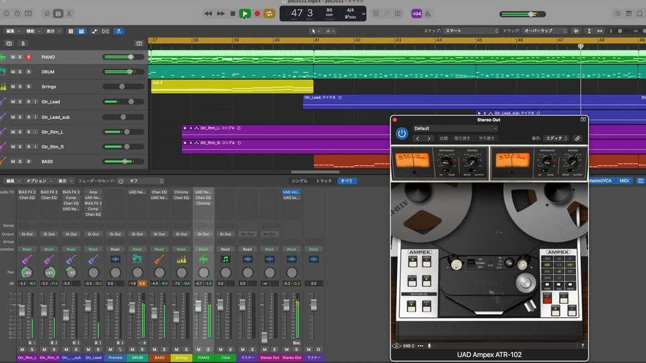Open the tracks area 表示 menu
The image size is (646, 363).
tap(52, 32)
